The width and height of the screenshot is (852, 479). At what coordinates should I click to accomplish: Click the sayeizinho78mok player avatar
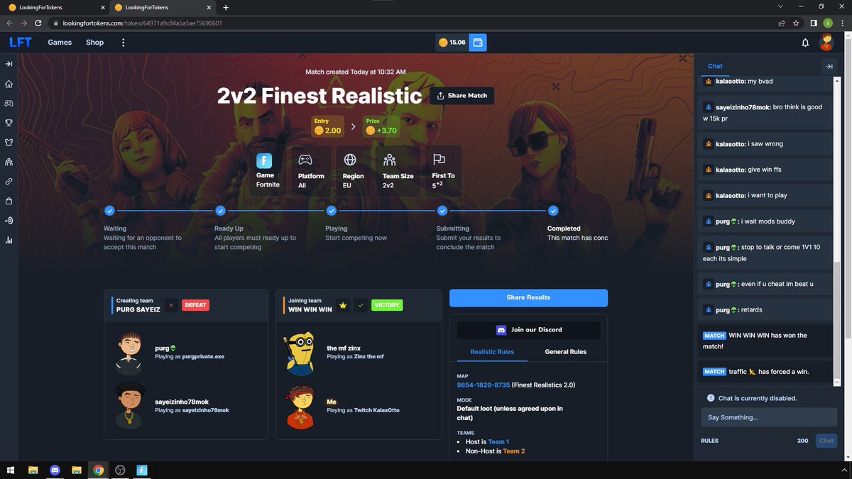click(130, 406)
